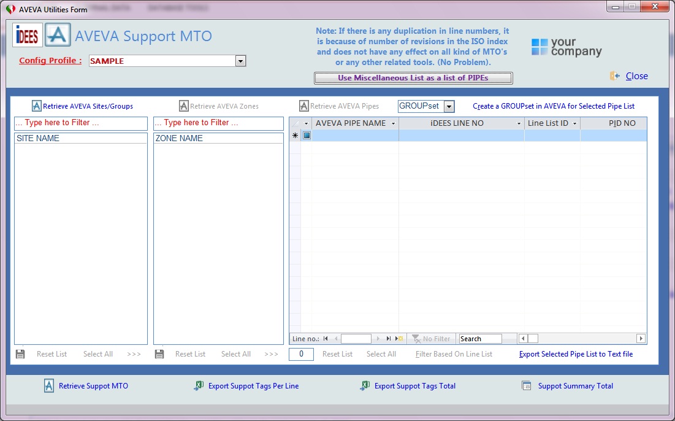
Task: Go to last record in navigator
Action: click(388, 339)
